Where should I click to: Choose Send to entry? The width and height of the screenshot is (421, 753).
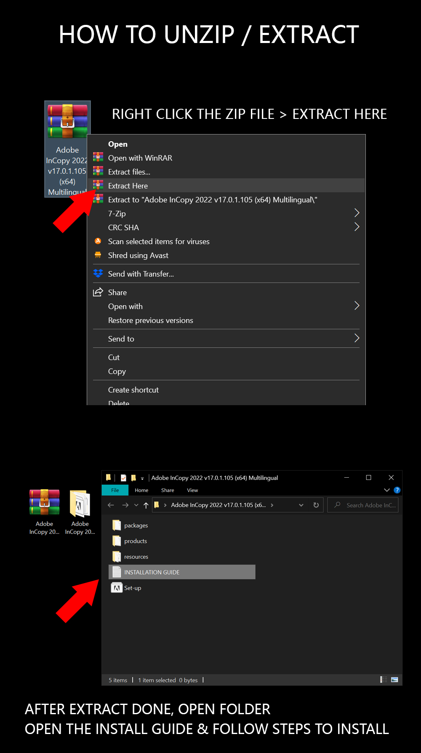(x=121, y=339)
